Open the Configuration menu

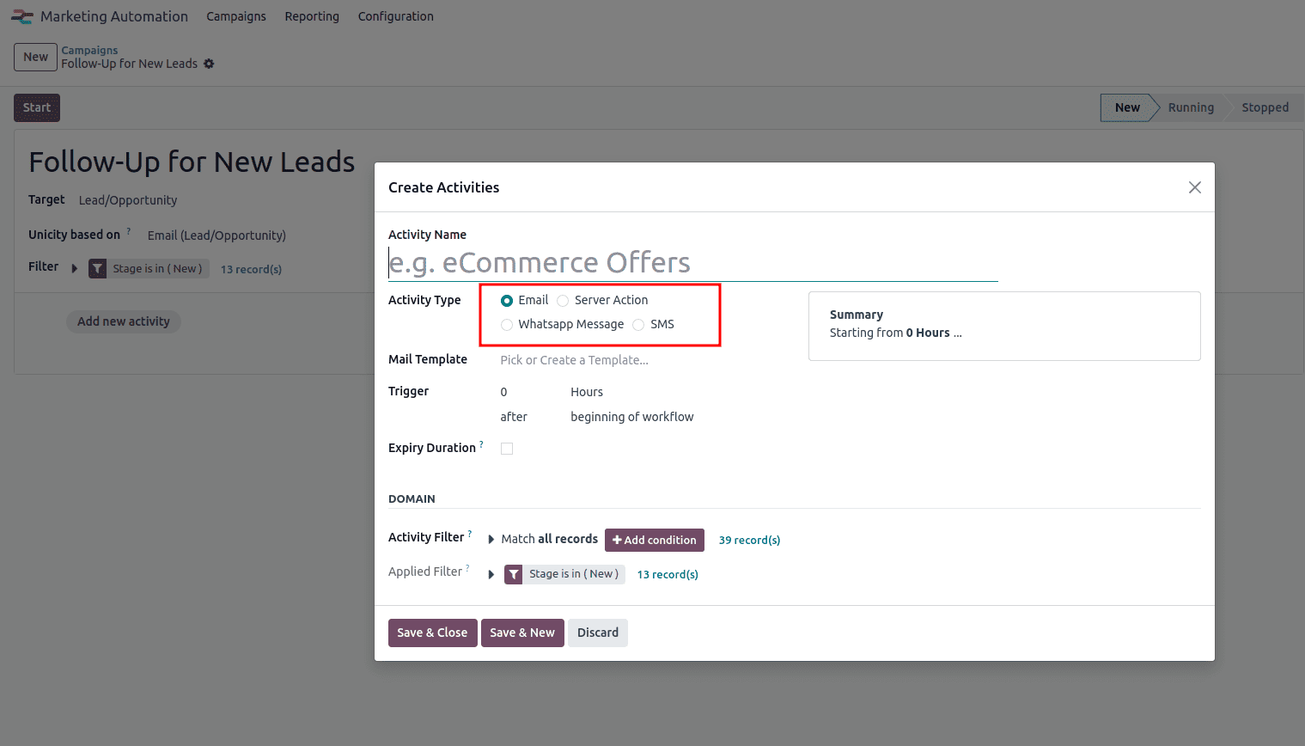click(395, 16)
